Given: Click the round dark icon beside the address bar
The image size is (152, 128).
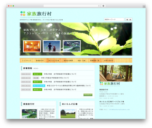Looking at the screenshot, I should 103,6.
